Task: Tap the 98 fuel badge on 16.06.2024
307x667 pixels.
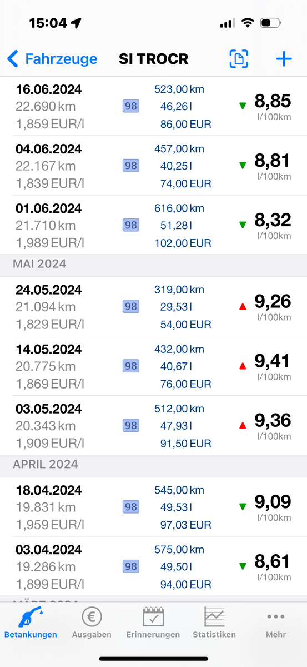Action: click(131, 106)
